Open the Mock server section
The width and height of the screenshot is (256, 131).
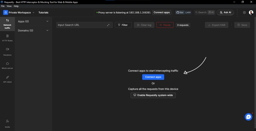7,65
